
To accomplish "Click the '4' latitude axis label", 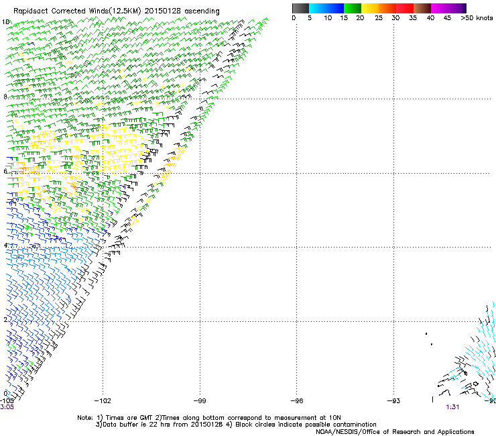I will point(5,246).
